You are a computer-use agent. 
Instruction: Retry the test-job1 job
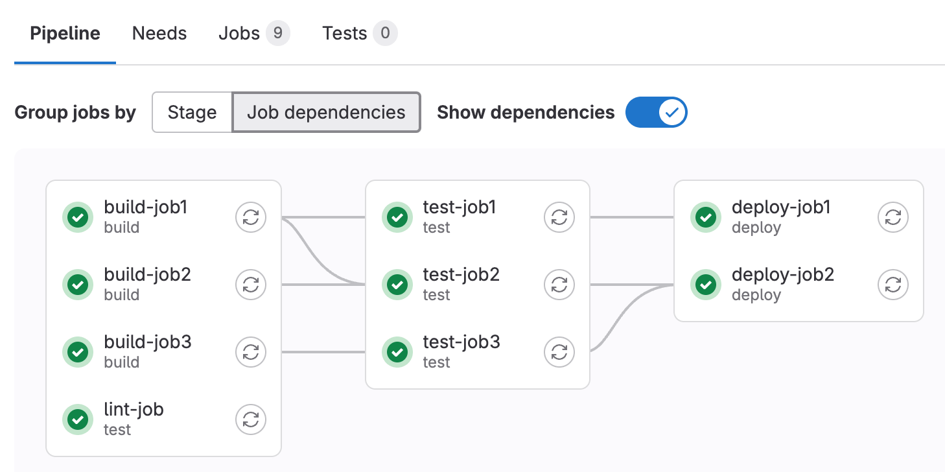click(x=559, y=218)
